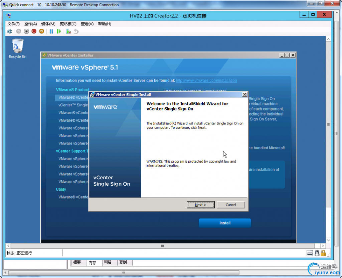Viewport: 342px width, 278px height.
Task: Click the Utility section heading
Action: click(x=61, y=189)
